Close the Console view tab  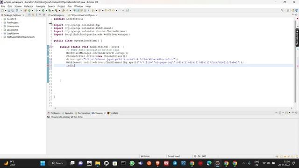(x=105, y=113)
